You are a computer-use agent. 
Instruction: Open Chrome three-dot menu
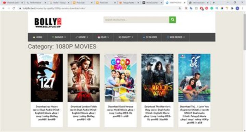(243, 8)
